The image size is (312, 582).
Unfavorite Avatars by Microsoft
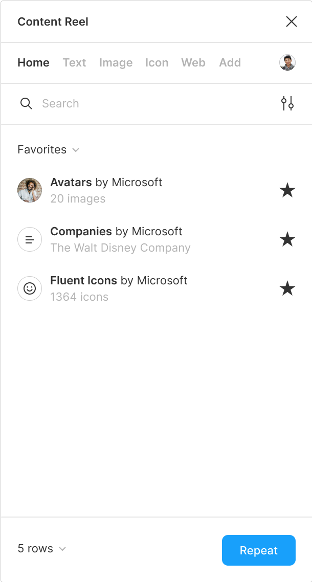click(287, 190)
